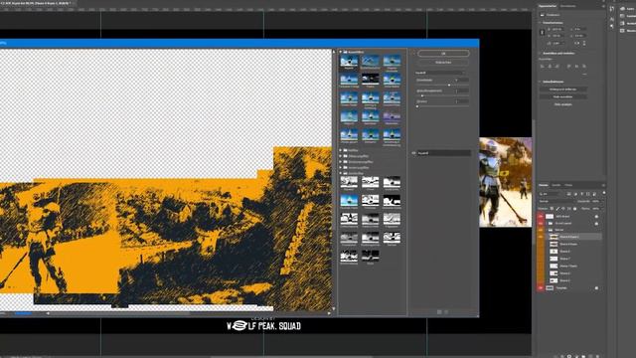
Task: Click the Motiv auswählen quick action
Action: (563, 97)
